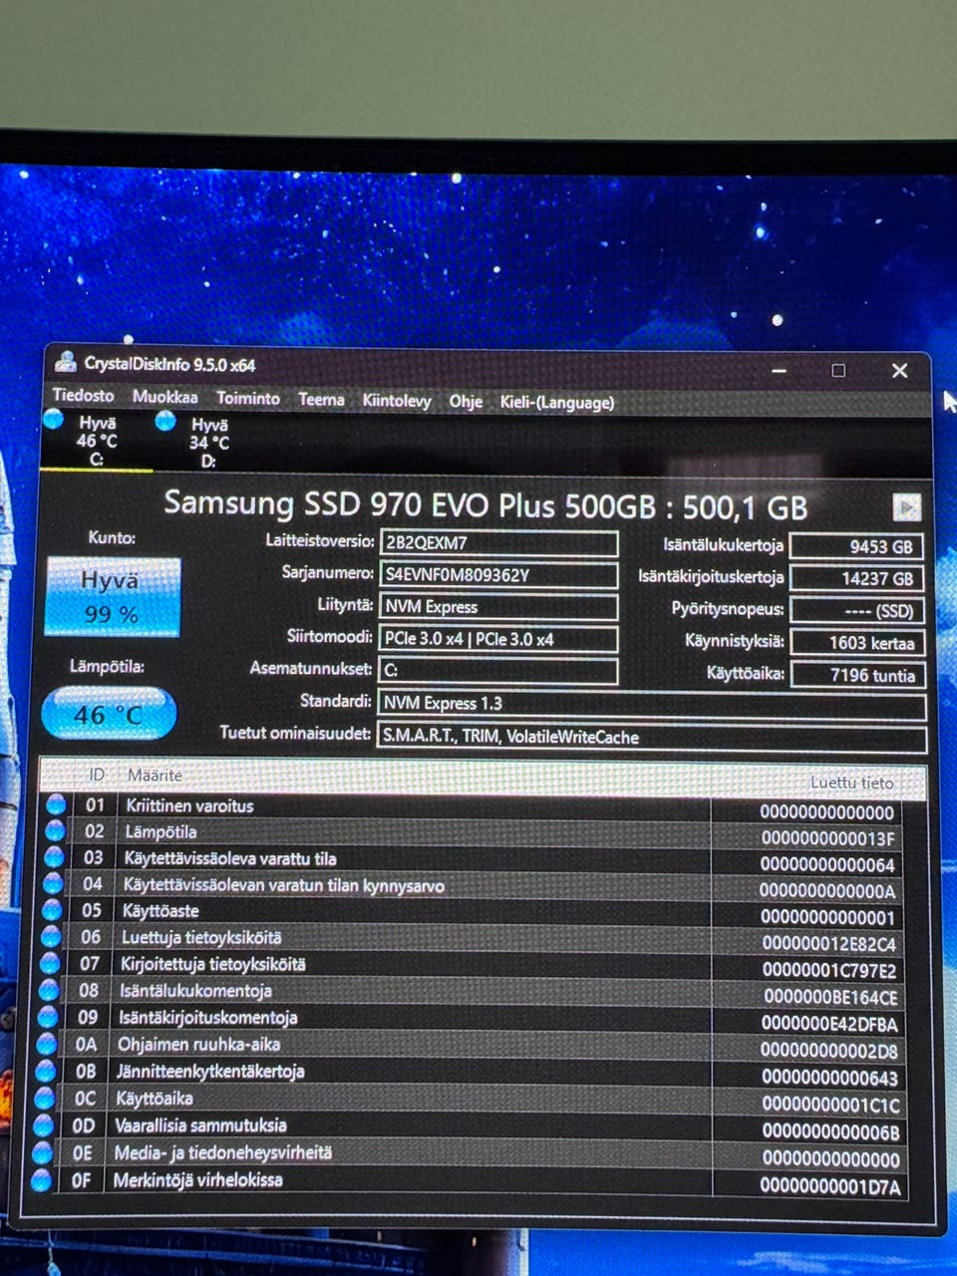This screenshot has width=957, height=1276.
Task: Click the ID column header
Action: [x=97, y=775]
